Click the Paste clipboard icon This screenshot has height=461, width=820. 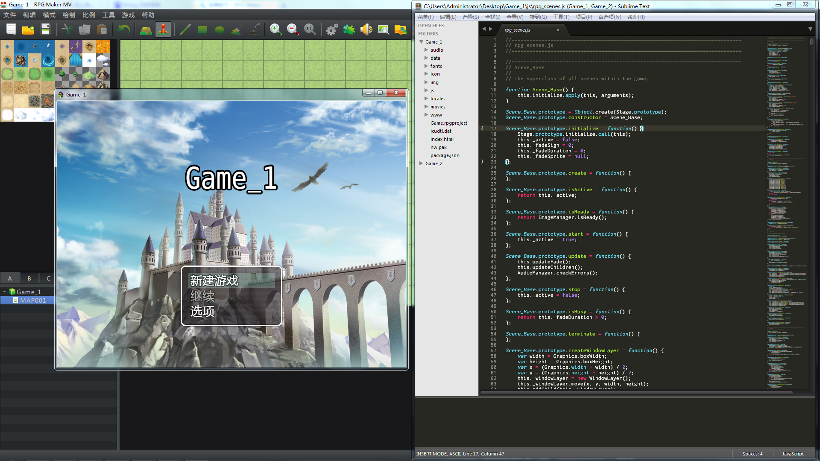[102, 29]
